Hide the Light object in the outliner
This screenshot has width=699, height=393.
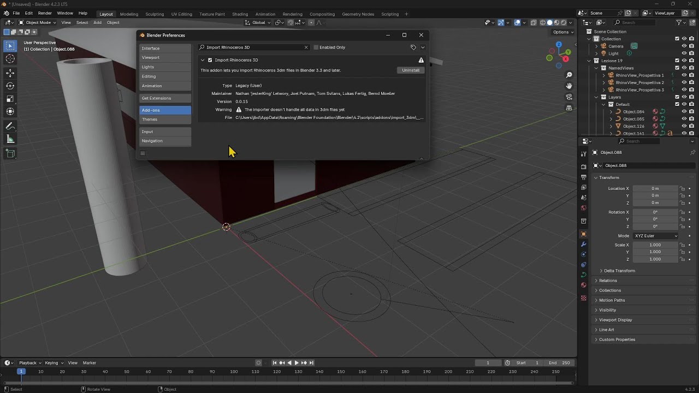click(x=684, y=53)
